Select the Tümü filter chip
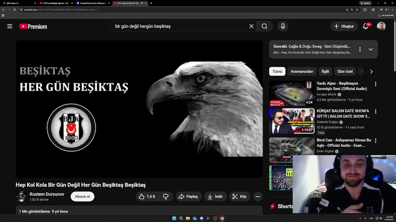396x222 pixels. pyautogui.click(x=277, y=72)
